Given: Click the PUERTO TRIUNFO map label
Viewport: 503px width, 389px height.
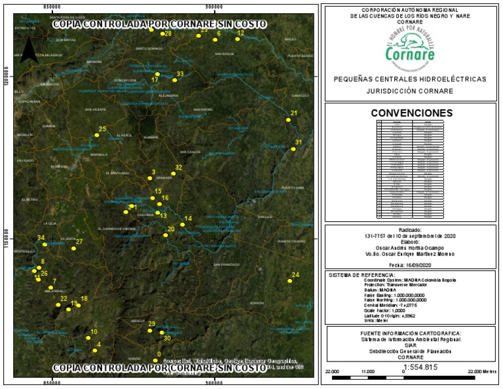Looking at the screenshot, I should (x=291, y=242).
